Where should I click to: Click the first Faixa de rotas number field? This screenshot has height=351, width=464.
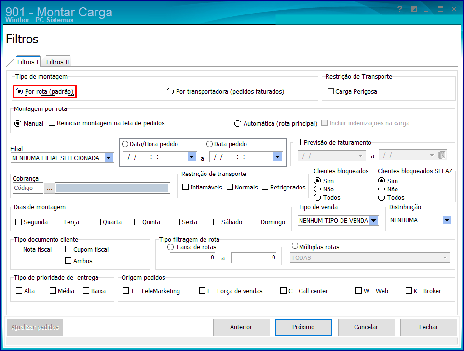(x=192, y=257)
